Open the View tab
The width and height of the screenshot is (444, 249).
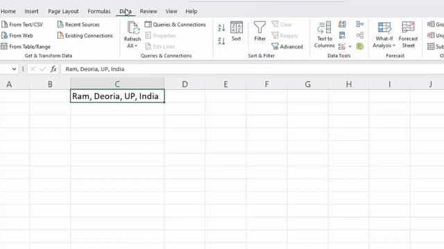pos(171,11)
